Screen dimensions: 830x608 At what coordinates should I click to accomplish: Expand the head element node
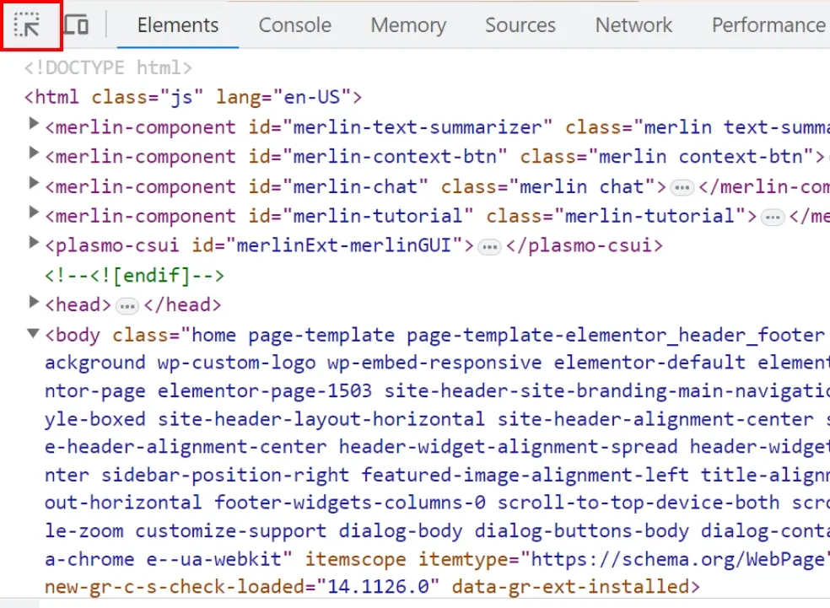coord(34,302)
